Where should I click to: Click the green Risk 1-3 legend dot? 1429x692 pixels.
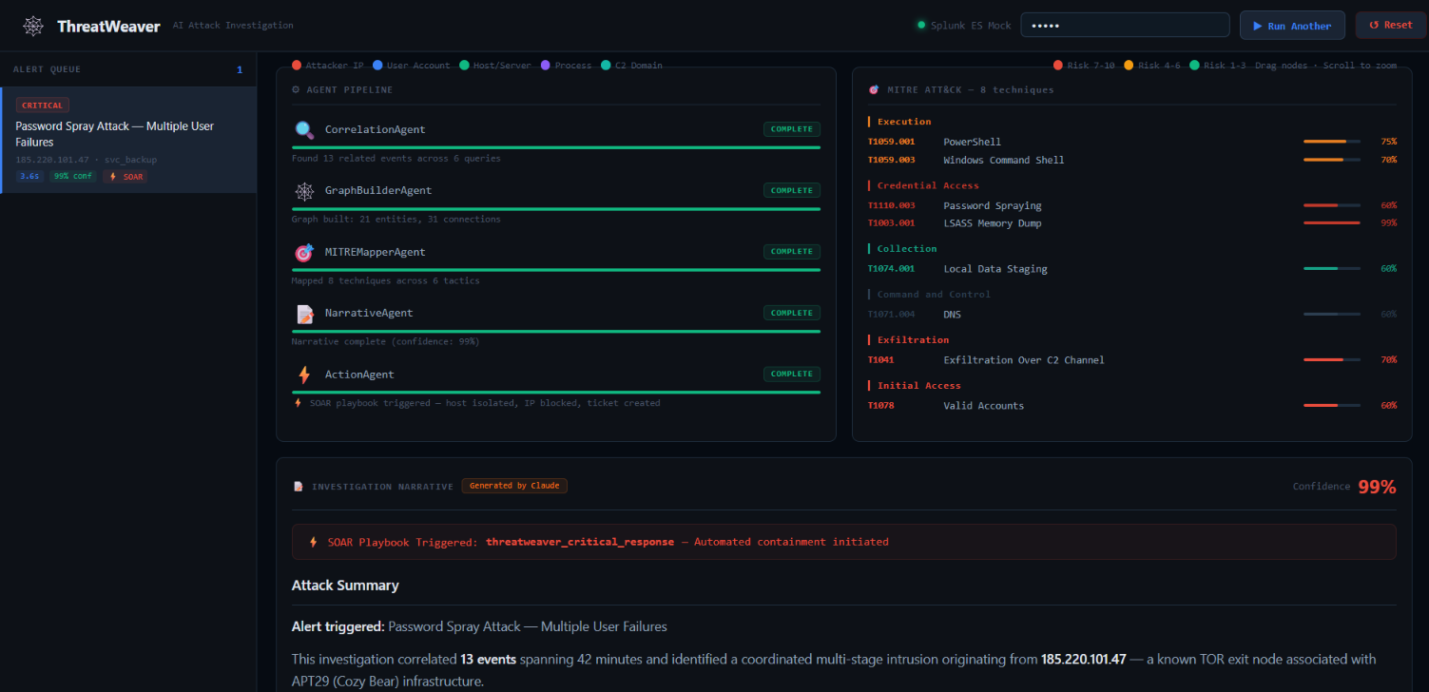1194,66
